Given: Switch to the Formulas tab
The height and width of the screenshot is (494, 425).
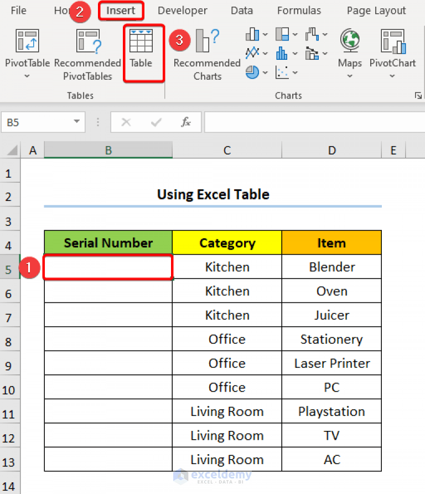Looking at the screenshot, I should tap(299, 11).
